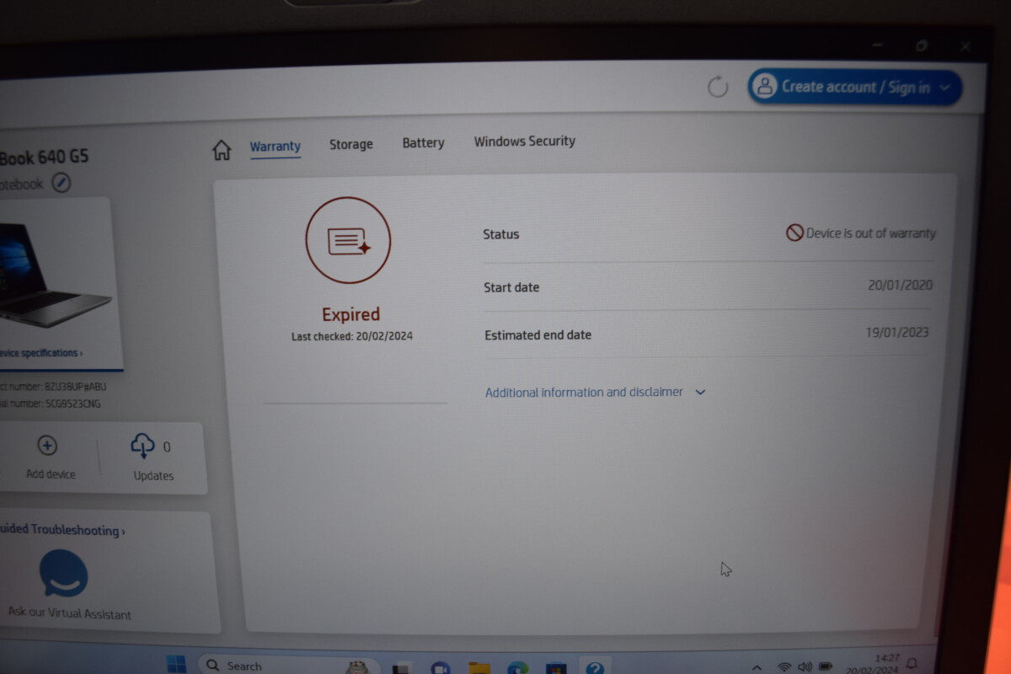Open the Warranty tab
Viewport: 1011px width, 674px height.
coord(275,147)
